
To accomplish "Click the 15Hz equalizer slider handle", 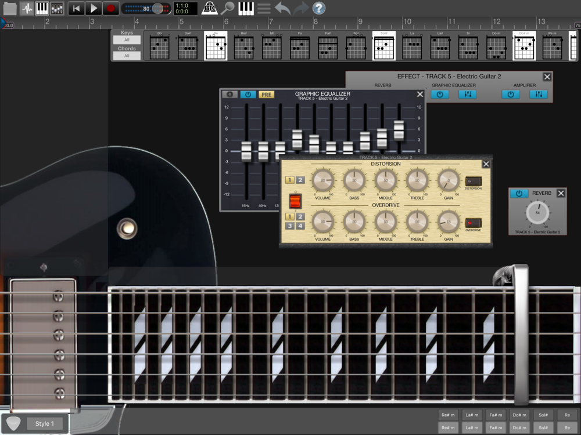I will 246,151.
